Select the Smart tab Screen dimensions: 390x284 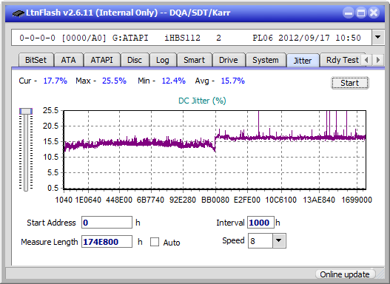click(194, 60)
